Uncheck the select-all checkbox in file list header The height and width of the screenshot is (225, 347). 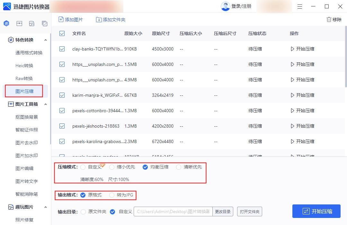(x=62, y=33)
